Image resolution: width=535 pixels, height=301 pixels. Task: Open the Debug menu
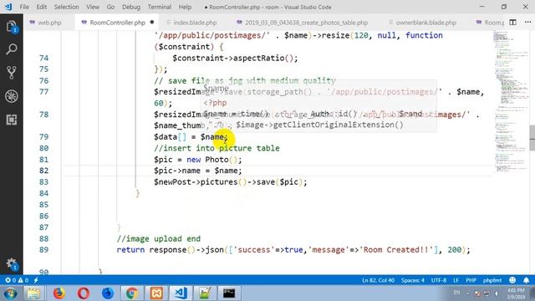[131, 7]
